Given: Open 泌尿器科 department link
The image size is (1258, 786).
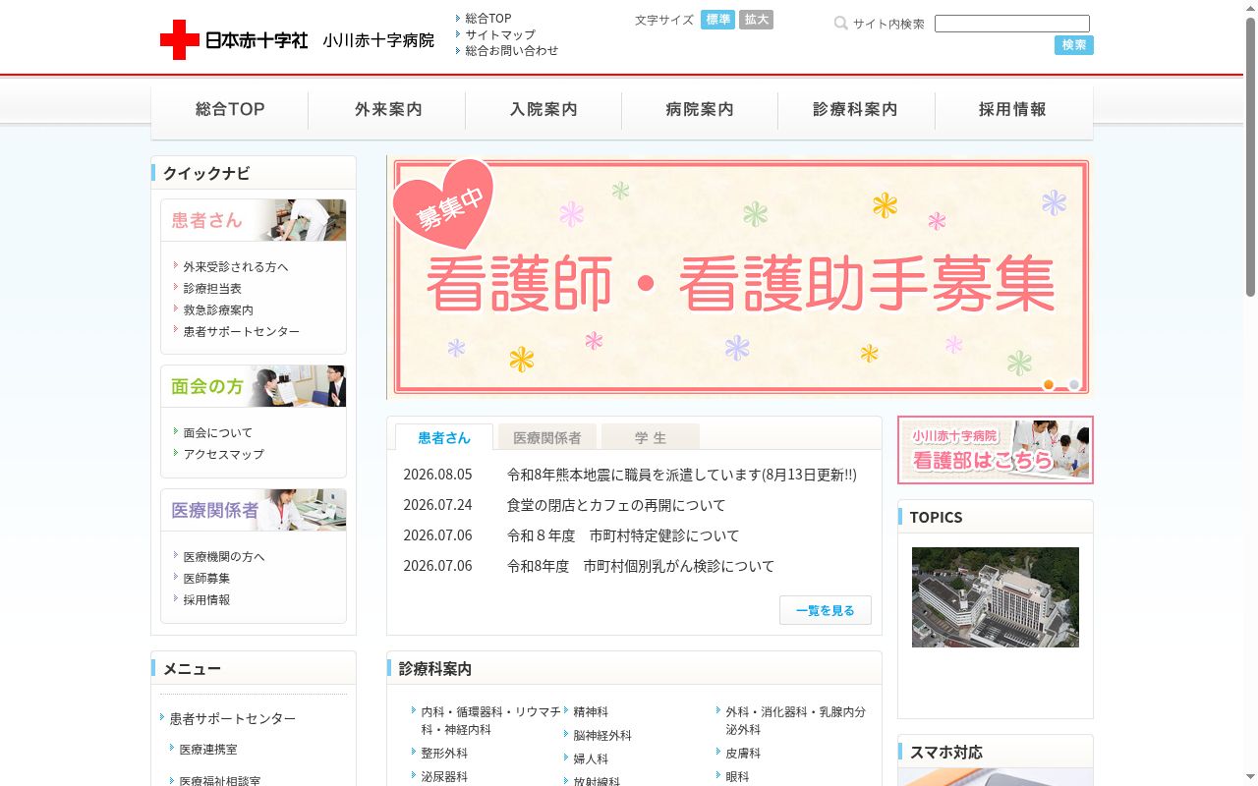Looking at the screenshot, I should pos(444,776).
